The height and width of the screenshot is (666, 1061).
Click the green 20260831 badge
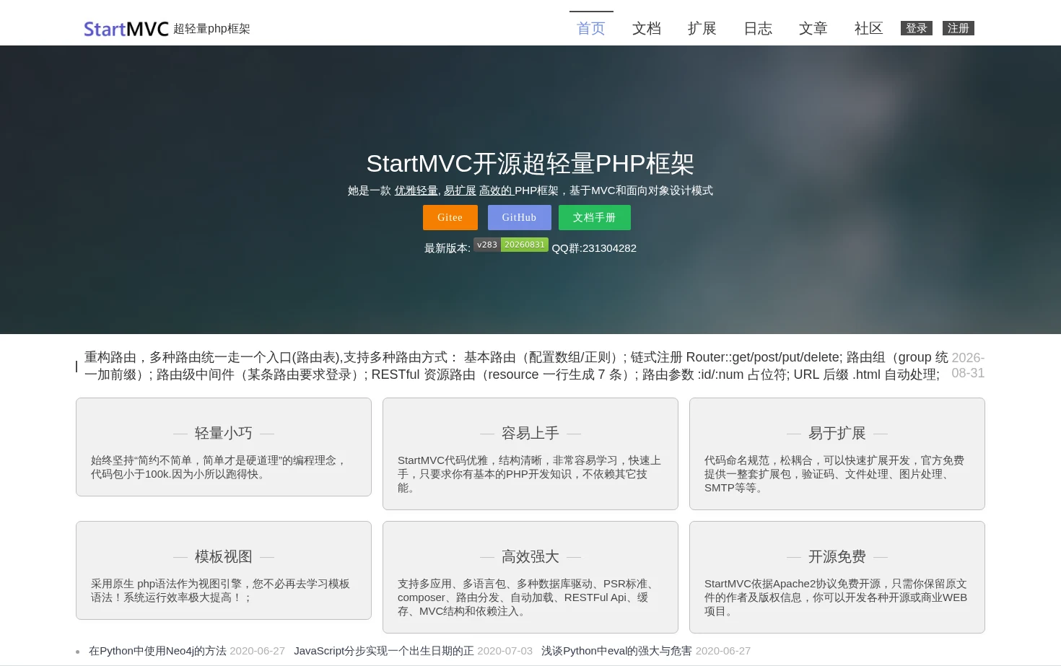[x=525, y=245]
